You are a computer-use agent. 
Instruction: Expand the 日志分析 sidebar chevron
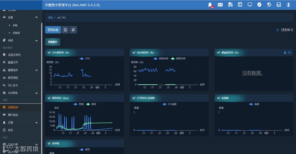coord(36,145)
